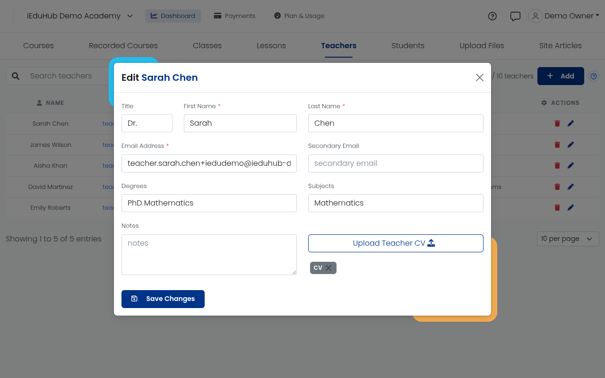Click the blue help icon beside Add
605x378 pixels.
594,76
